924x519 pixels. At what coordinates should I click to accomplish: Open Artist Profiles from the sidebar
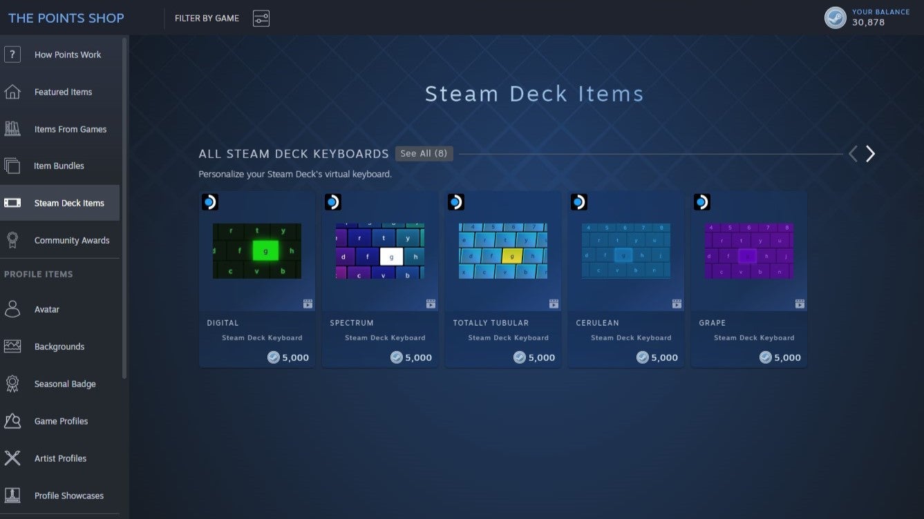[12, 458]
